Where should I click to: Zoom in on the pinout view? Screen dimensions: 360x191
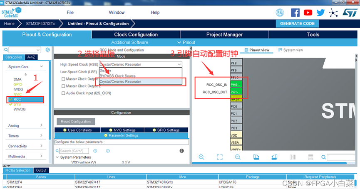(201, 157)
